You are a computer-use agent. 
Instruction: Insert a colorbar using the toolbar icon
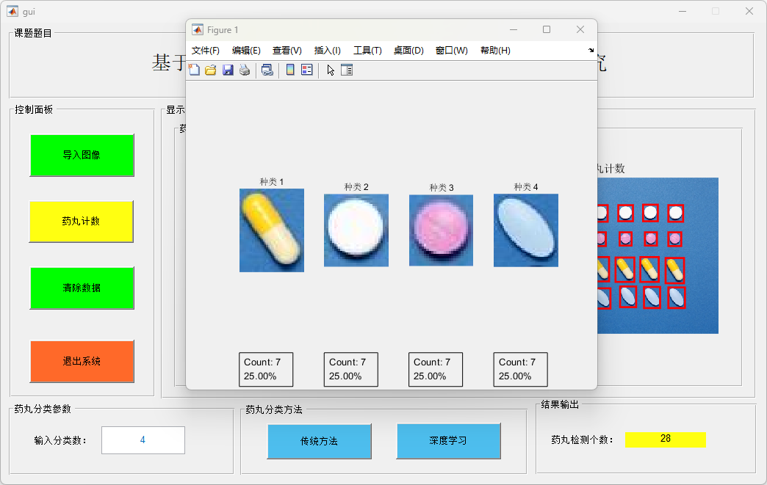click(290, 70)
